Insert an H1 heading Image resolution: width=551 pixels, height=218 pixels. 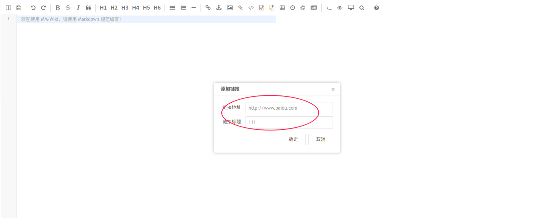coord(103,8)
